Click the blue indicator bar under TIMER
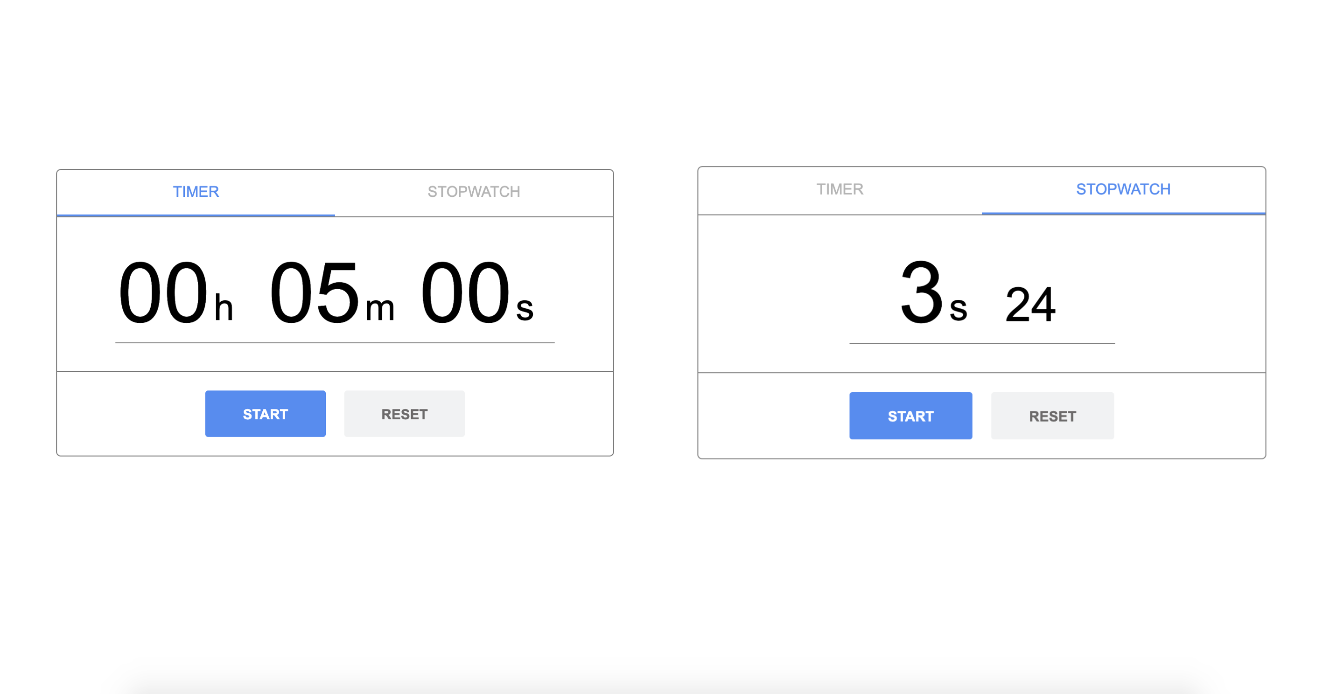1330x694 pixels. click(196, 215)
